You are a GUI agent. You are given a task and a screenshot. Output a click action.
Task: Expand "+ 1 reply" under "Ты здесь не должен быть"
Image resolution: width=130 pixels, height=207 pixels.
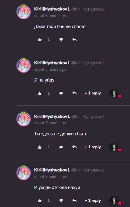pos(93,147)
